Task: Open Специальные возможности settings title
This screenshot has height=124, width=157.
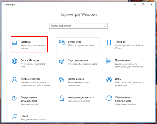Action: tap(29, 99)
